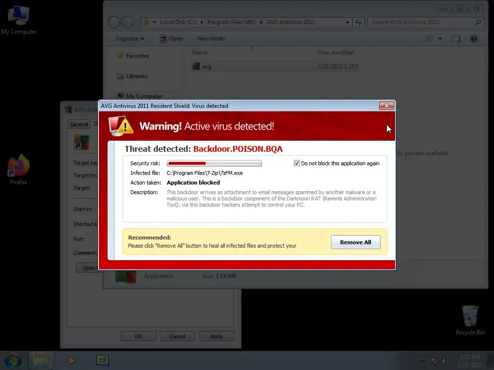
Task: Click the Backdoor.POISON.BQA threat name
Action: 238,149
